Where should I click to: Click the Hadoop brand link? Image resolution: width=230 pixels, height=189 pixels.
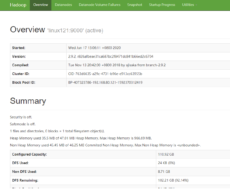pos(18,5)
